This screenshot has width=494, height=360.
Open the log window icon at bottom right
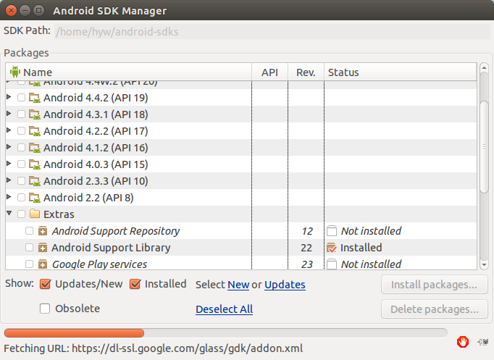[x=482, y=340]
